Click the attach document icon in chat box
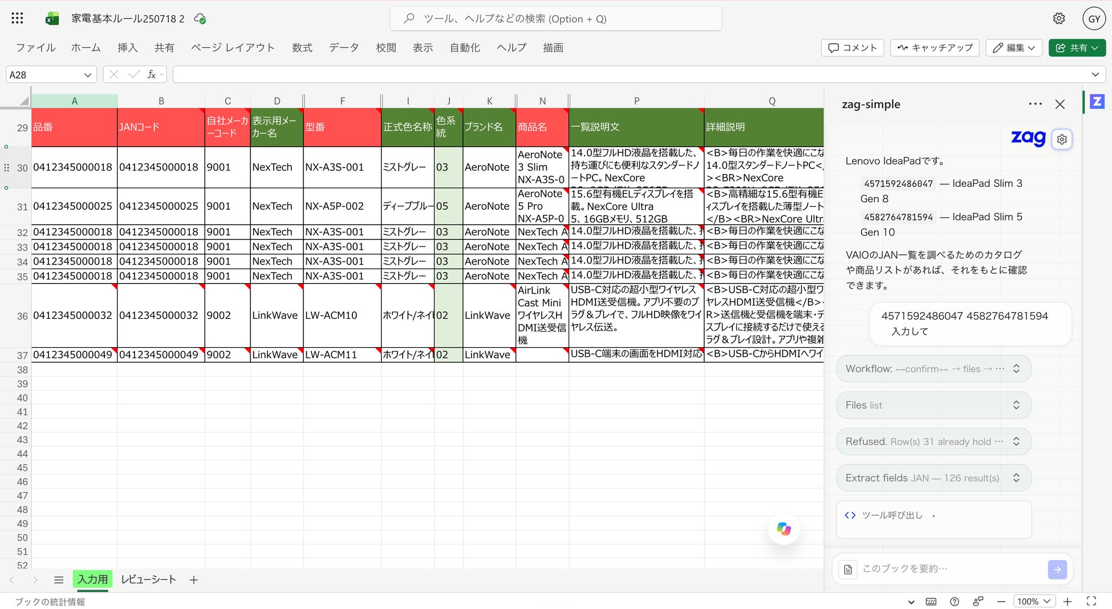 point(848,569)
